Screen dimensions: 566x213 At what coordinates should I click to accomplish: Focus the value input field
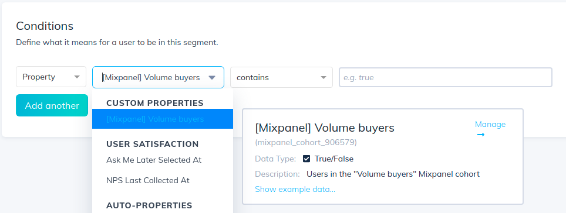tap(446, 77)
